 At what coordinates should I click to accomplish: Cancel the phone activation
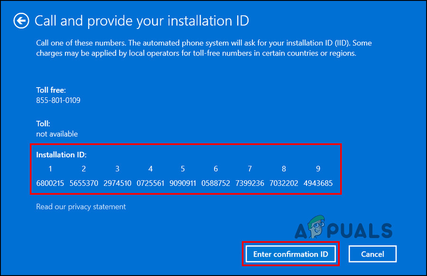point(372,254)
